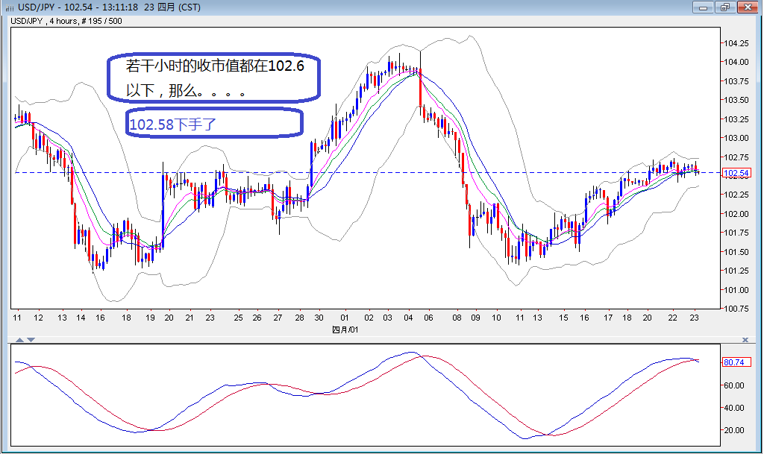Screen dimensions: 764x454
Task: Click the date label 17 on time axis
Action: click(608, 318)
